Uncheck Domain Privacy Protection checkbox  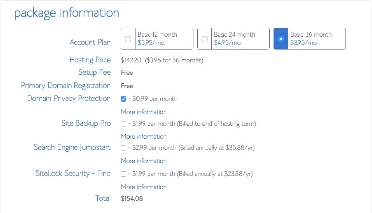pos(123,99)
